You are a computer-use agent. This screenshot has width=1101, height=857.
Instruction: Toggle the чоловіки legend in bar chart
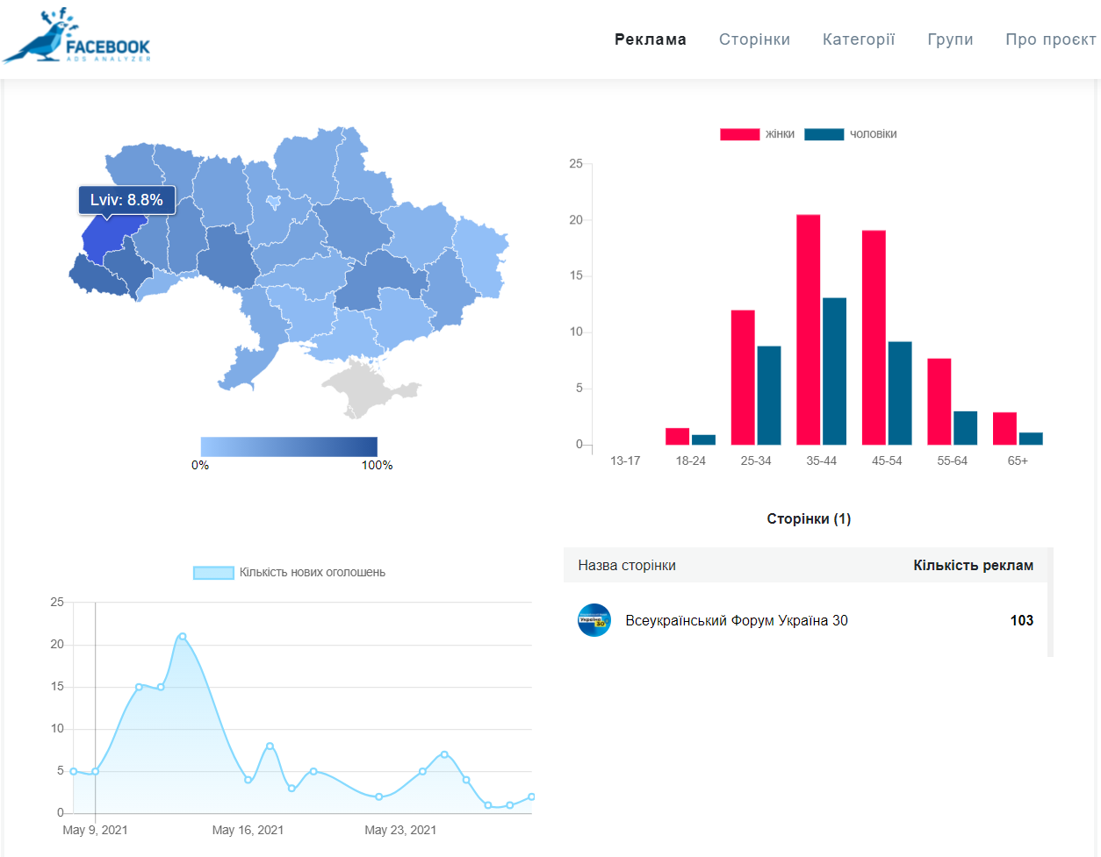pos(851,134)
